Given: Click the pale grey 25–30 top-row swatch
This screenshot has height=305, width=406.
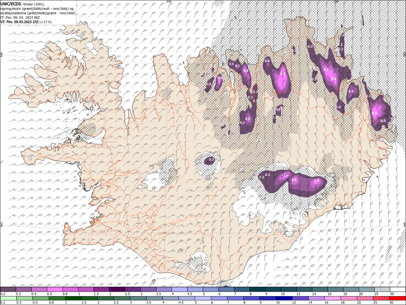Looking at the screenshot, I should pos(382,289).
